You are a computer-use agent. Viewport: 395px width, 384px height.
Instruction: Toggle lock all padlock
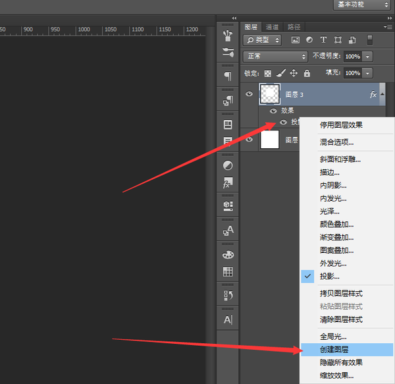(x=307, y=73)
